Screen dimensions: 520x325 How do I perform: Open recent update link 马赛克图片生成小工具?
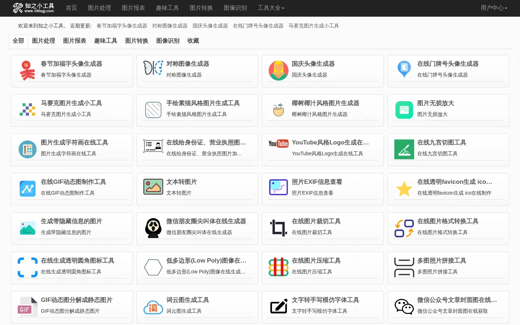314,26
